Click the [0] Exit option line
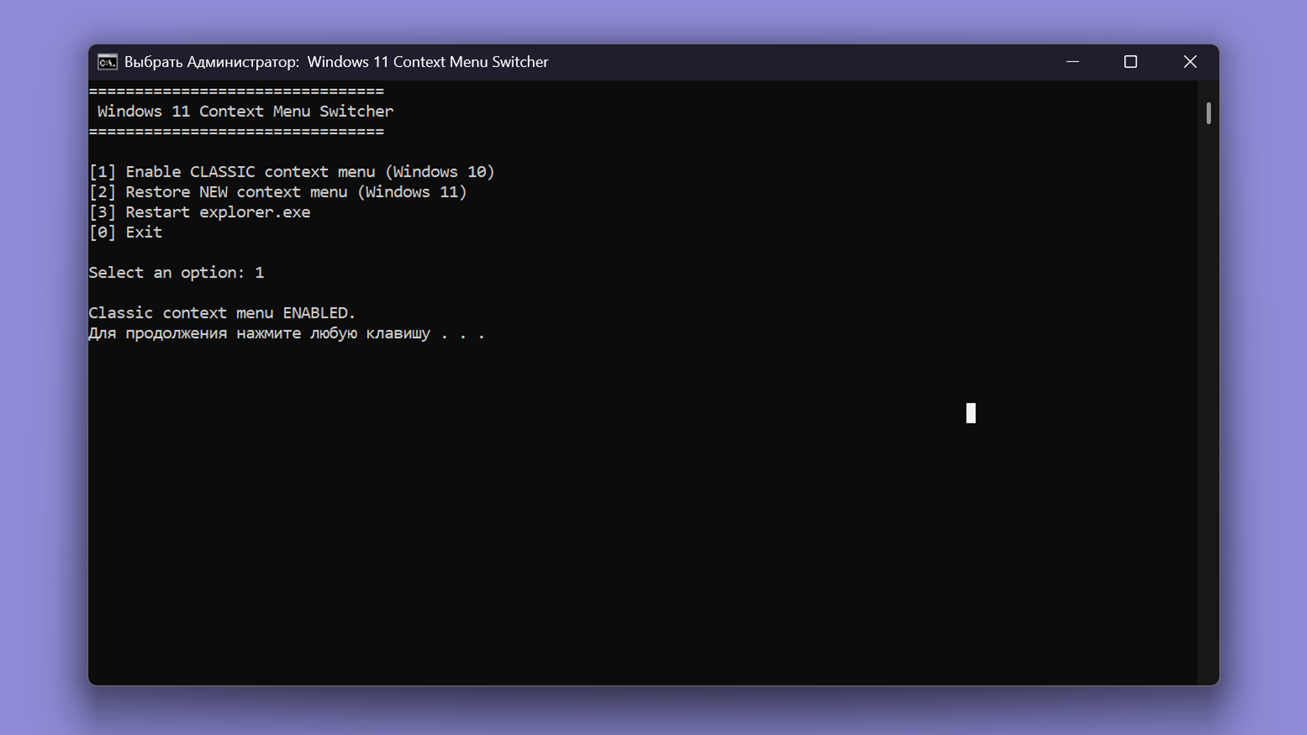The image size is (1307, 735). (126, 233)
